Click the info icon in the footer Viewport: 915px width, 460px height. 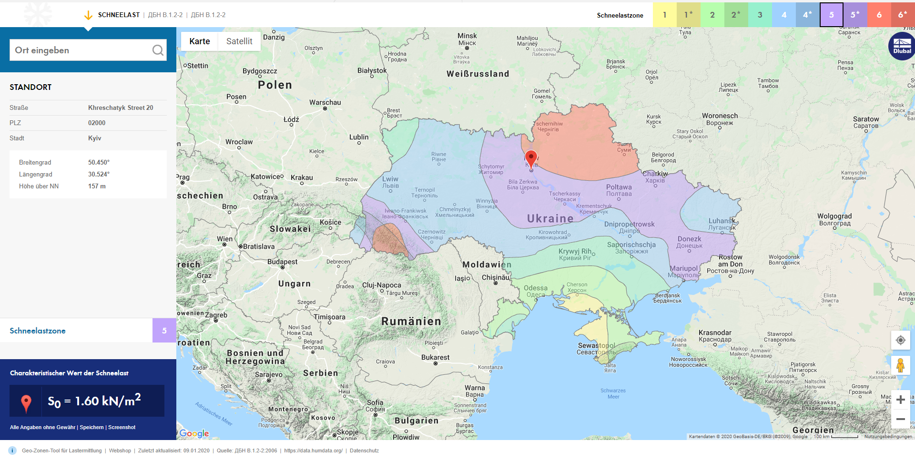[12, 450]
